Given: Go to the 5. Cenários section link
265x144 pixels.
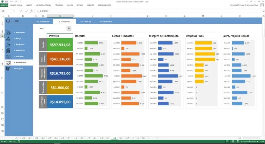Looking at the screenshot, I should 19,56.
